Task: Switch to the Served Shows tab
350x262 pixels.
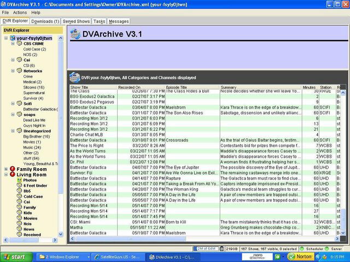Action: click(x=76, y=21)
